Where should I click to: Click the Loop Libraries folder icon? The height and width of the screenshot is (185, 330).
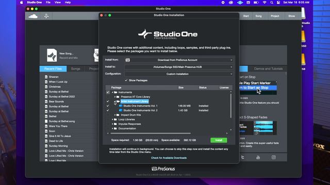tap(115, 119)
